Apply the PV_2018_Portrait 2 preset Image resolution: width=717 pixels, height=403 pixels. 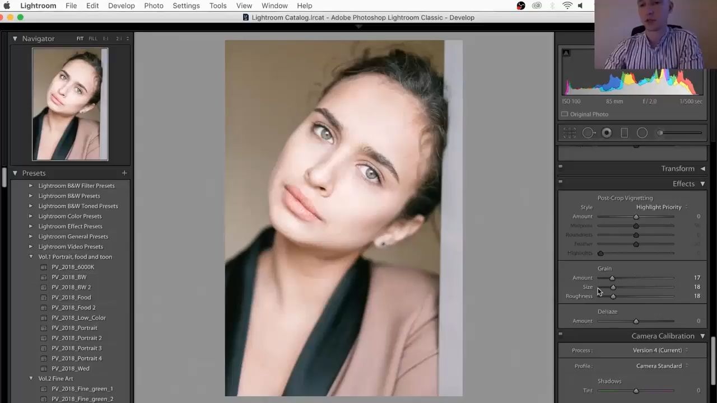pos(77,338)
